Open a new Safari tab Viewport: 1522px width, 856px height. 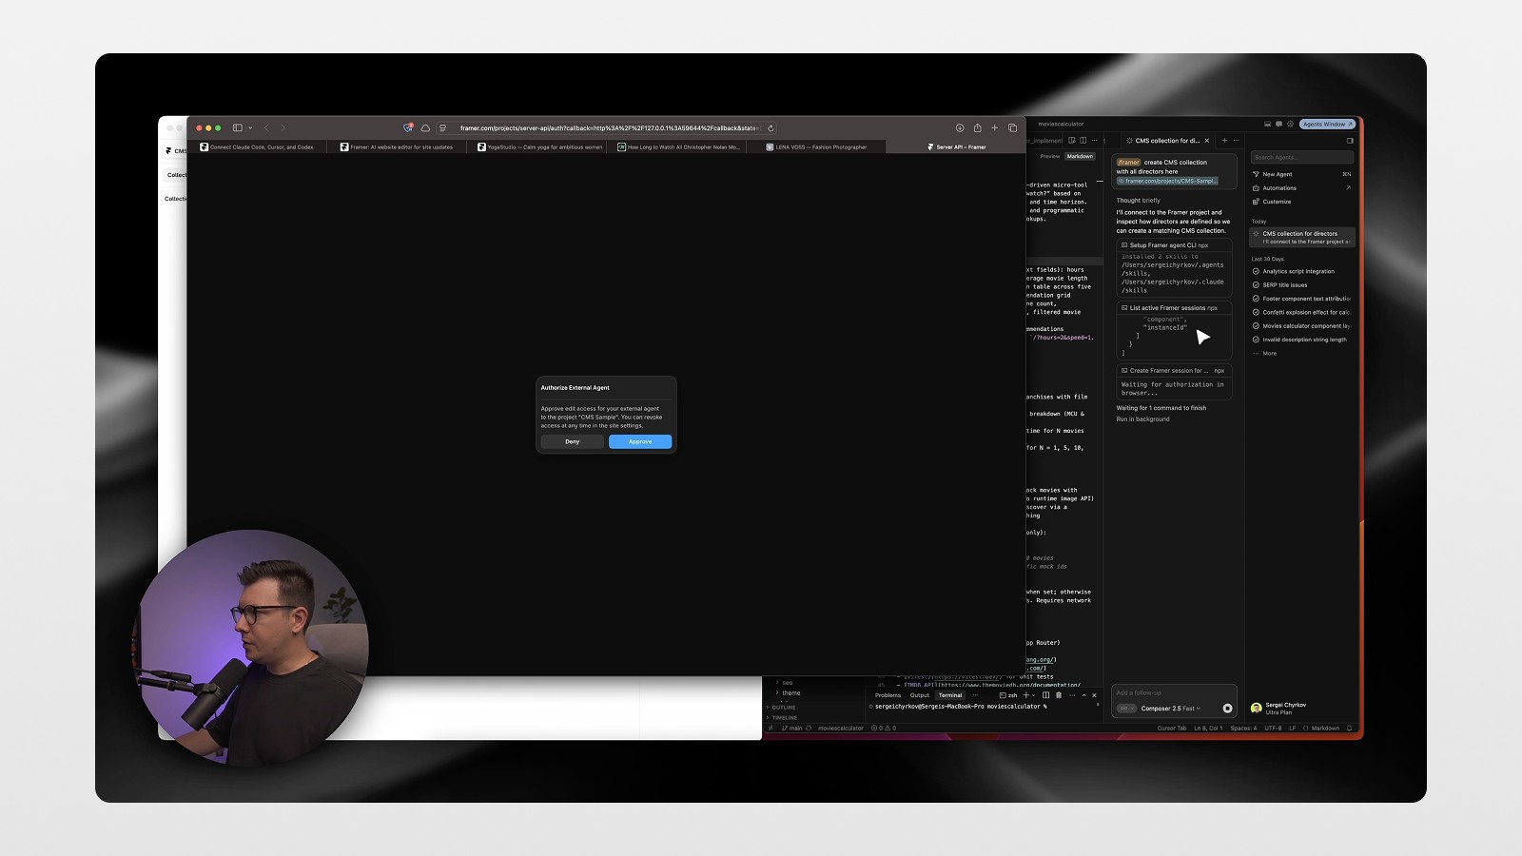[x=995, y=127]
